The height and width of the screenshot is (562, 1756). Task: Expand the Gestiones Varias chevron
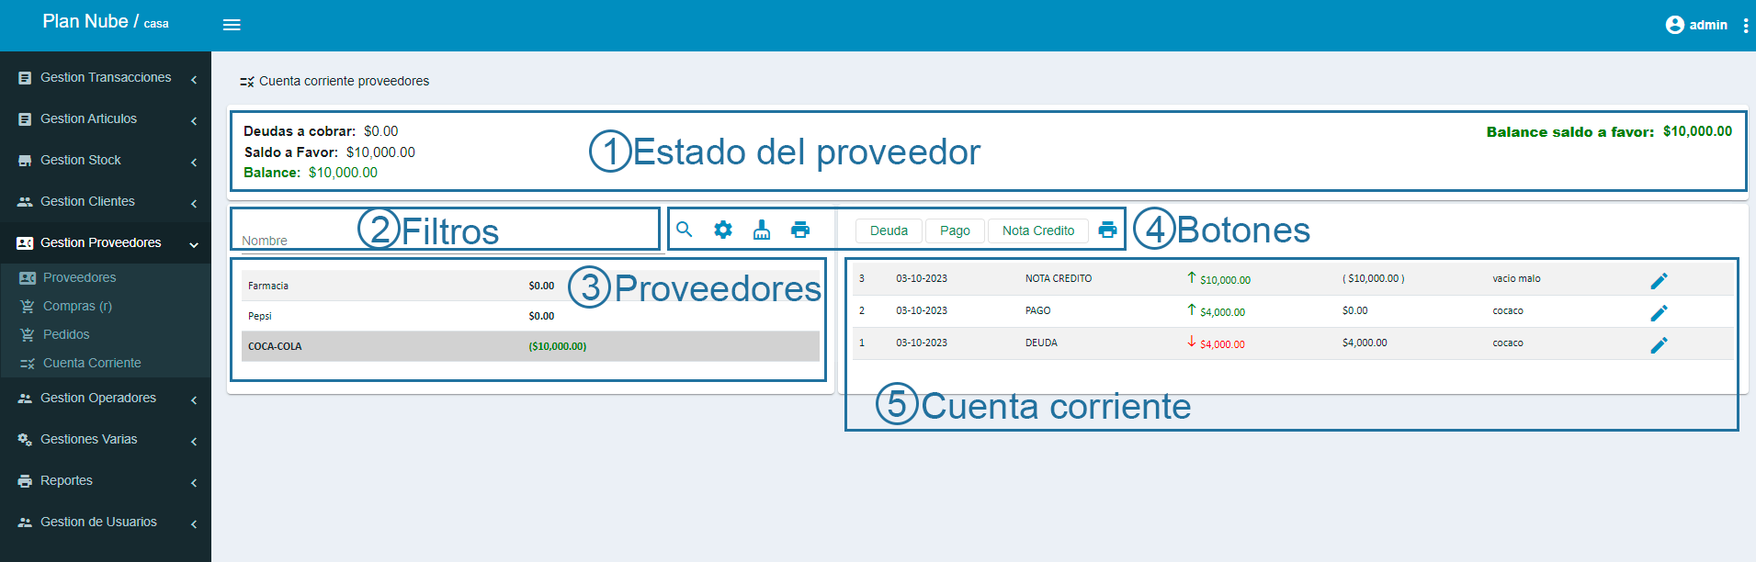[194, 442]
